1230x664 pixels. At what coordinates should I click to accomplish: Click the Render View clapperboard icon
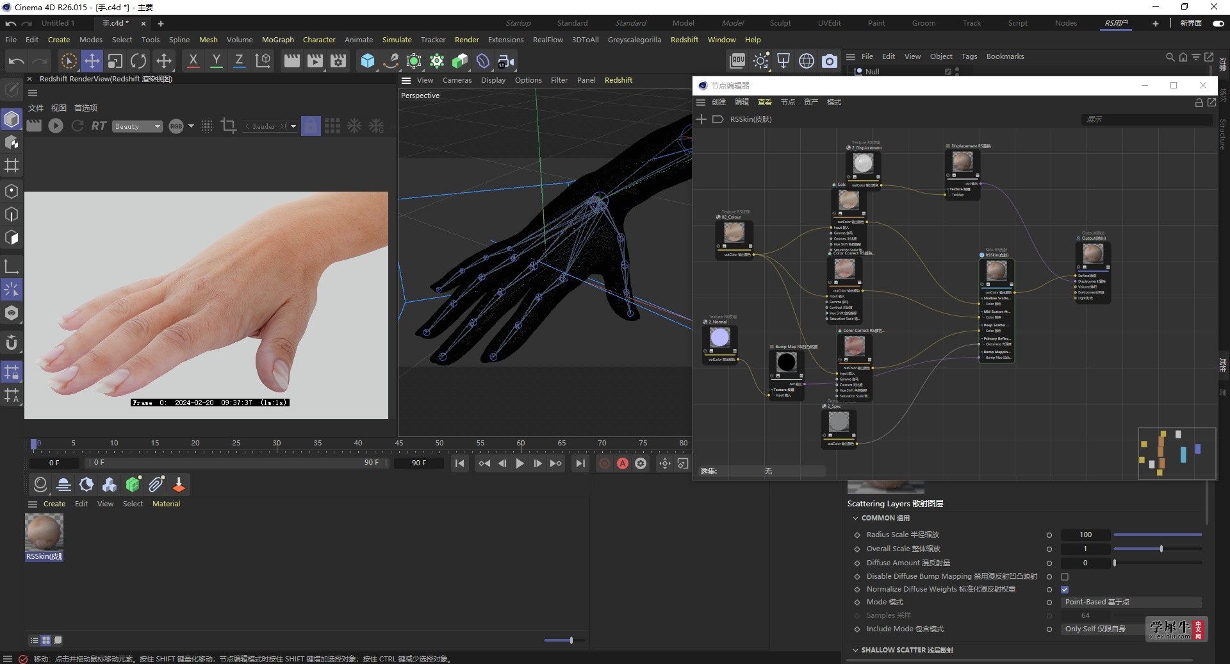pos(291,62)
